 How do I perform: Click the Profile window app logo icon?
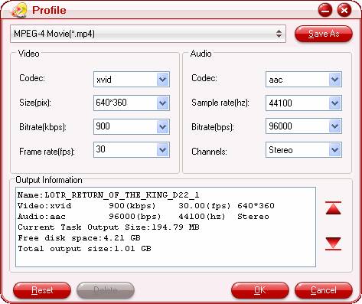pyautogui.click(x=19, y=10)
